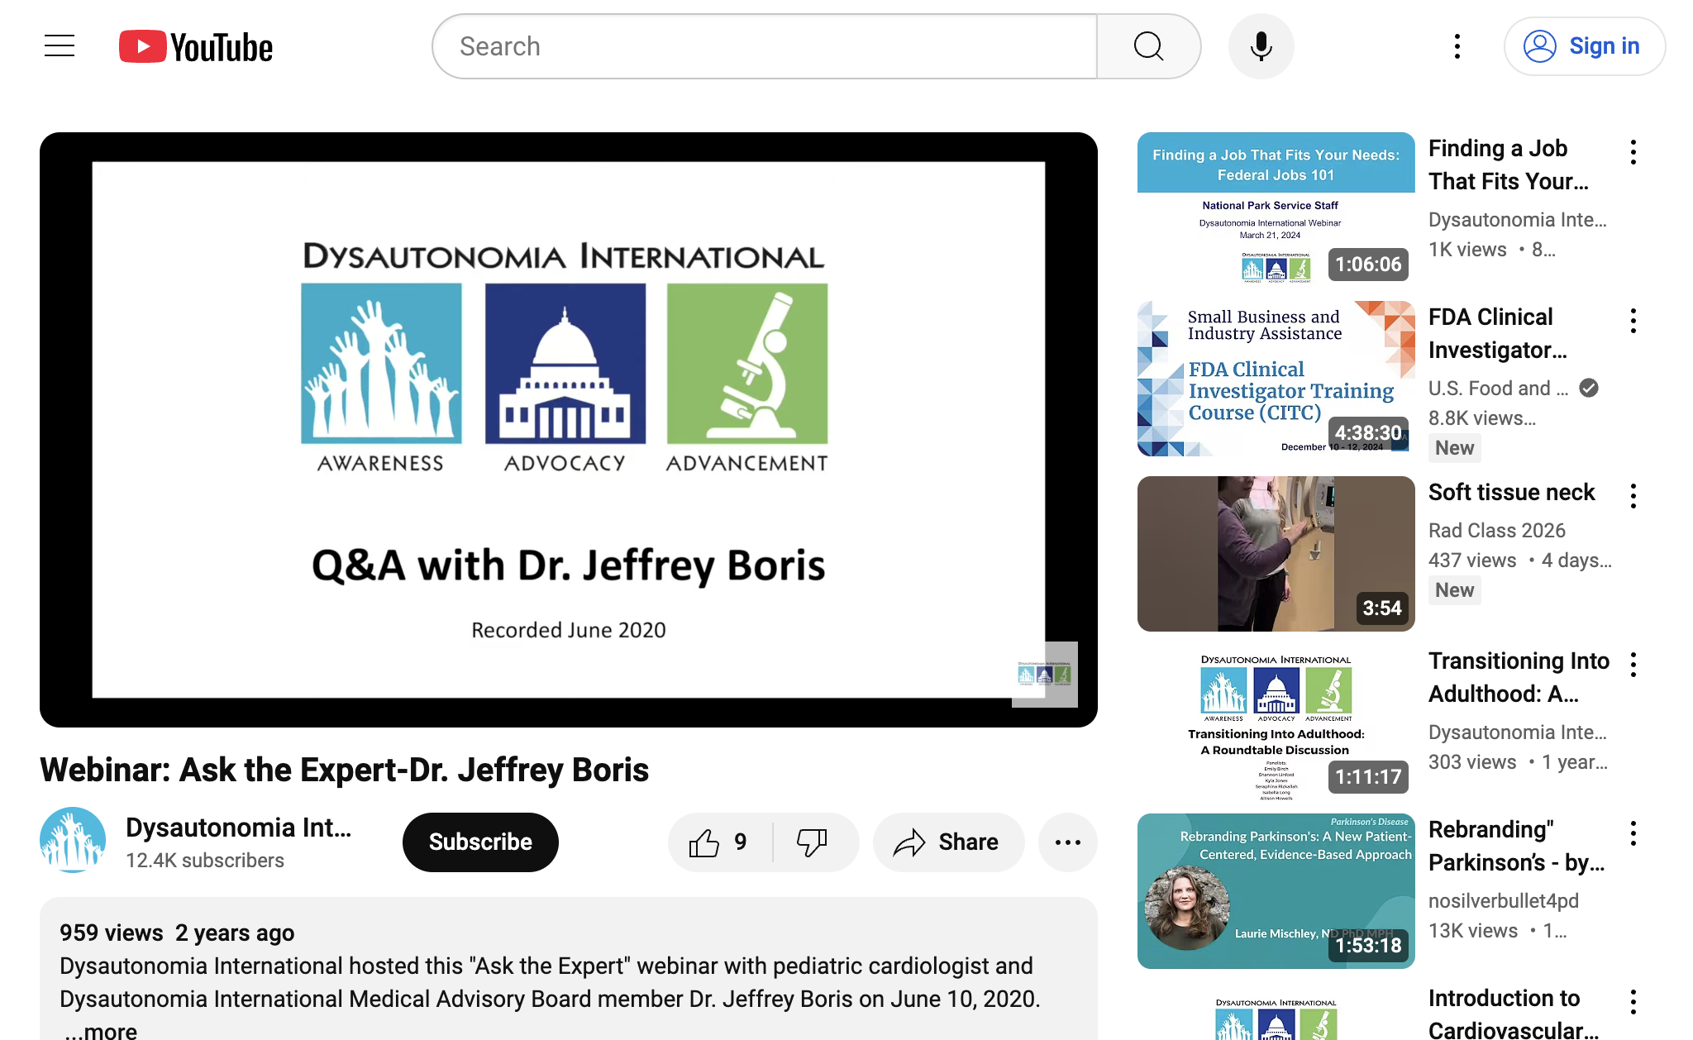
Task: Open 'Rebranding Parkinson's - by...' title
Action: [x=1517, y=846]
